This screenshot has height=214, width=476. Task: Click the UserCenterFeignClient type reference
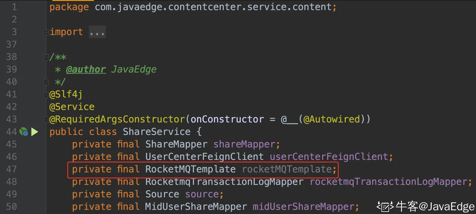204,157
